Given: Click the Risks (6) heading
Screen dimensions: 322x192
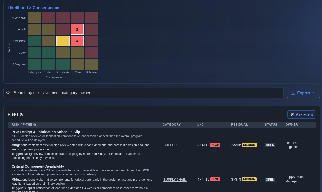Looking at the screenshot, I should tap(16, 114).
